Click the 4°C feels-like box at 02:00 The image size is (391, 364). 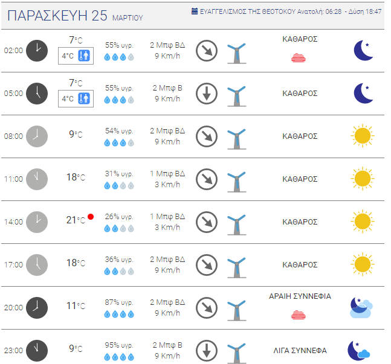pyautogui.click(x=76, y=56)
